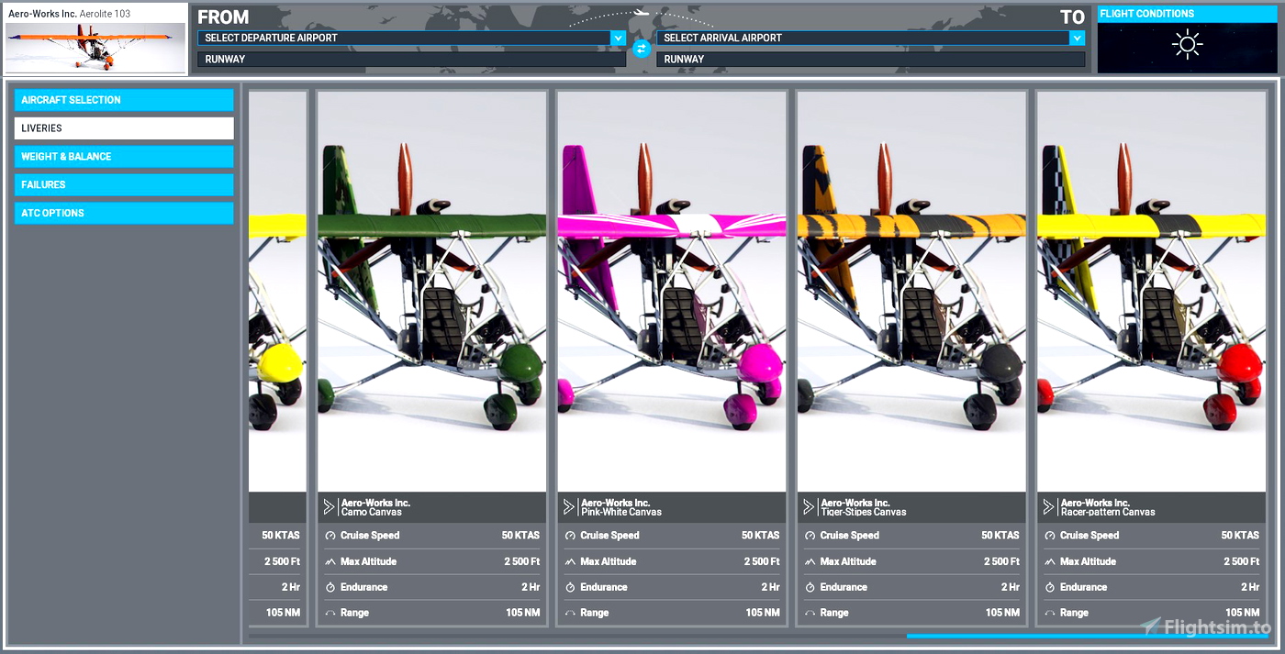This screenshot has height=654, width=1285.
Task: Click the Racer-pattern Canvas livery name
Action: pos(1108,512)
